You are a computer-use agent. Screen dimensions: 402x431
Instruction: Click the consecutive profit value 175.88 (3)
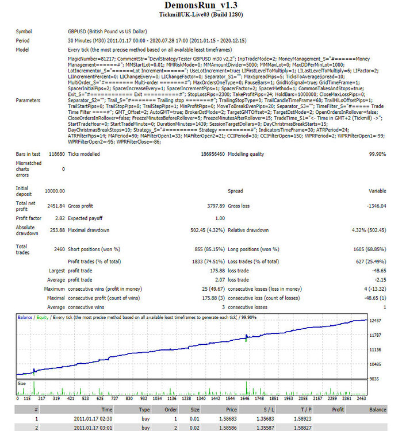pyautogui.click(x=213, y=298)
